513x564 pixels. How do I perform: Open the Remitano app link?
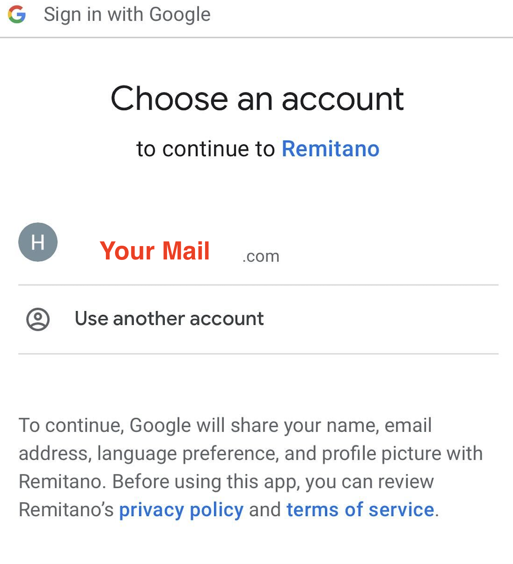[x=330, y=149]
